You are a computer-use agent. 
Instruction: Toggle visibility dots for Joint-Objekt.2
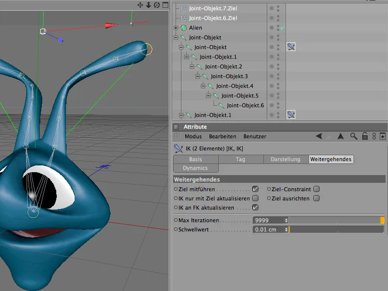(x=278, y=66)
